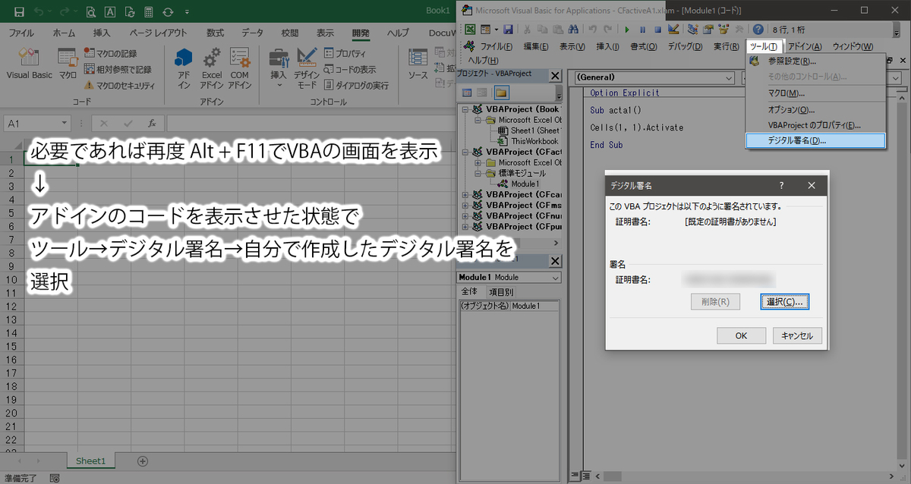Open the ファイル tab in Excel

[20, 33]
